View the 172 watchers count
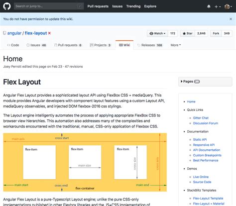This screenshot has height=206, width=236. [173, 33]
